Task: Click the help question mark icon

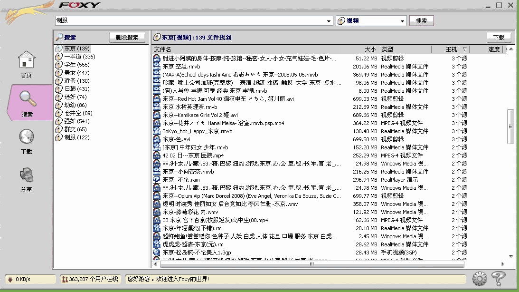Action: pos(498,279)
